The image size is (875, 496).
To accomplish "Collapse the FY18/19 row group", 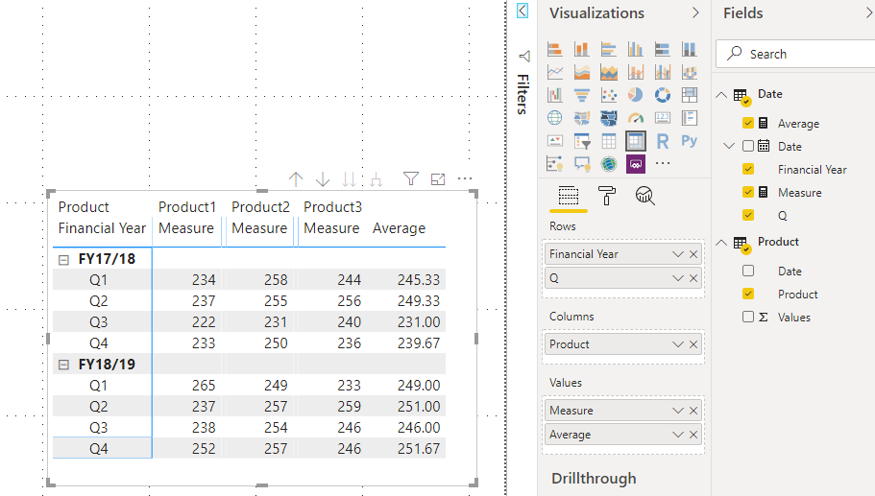I will (x=63, y=365).
